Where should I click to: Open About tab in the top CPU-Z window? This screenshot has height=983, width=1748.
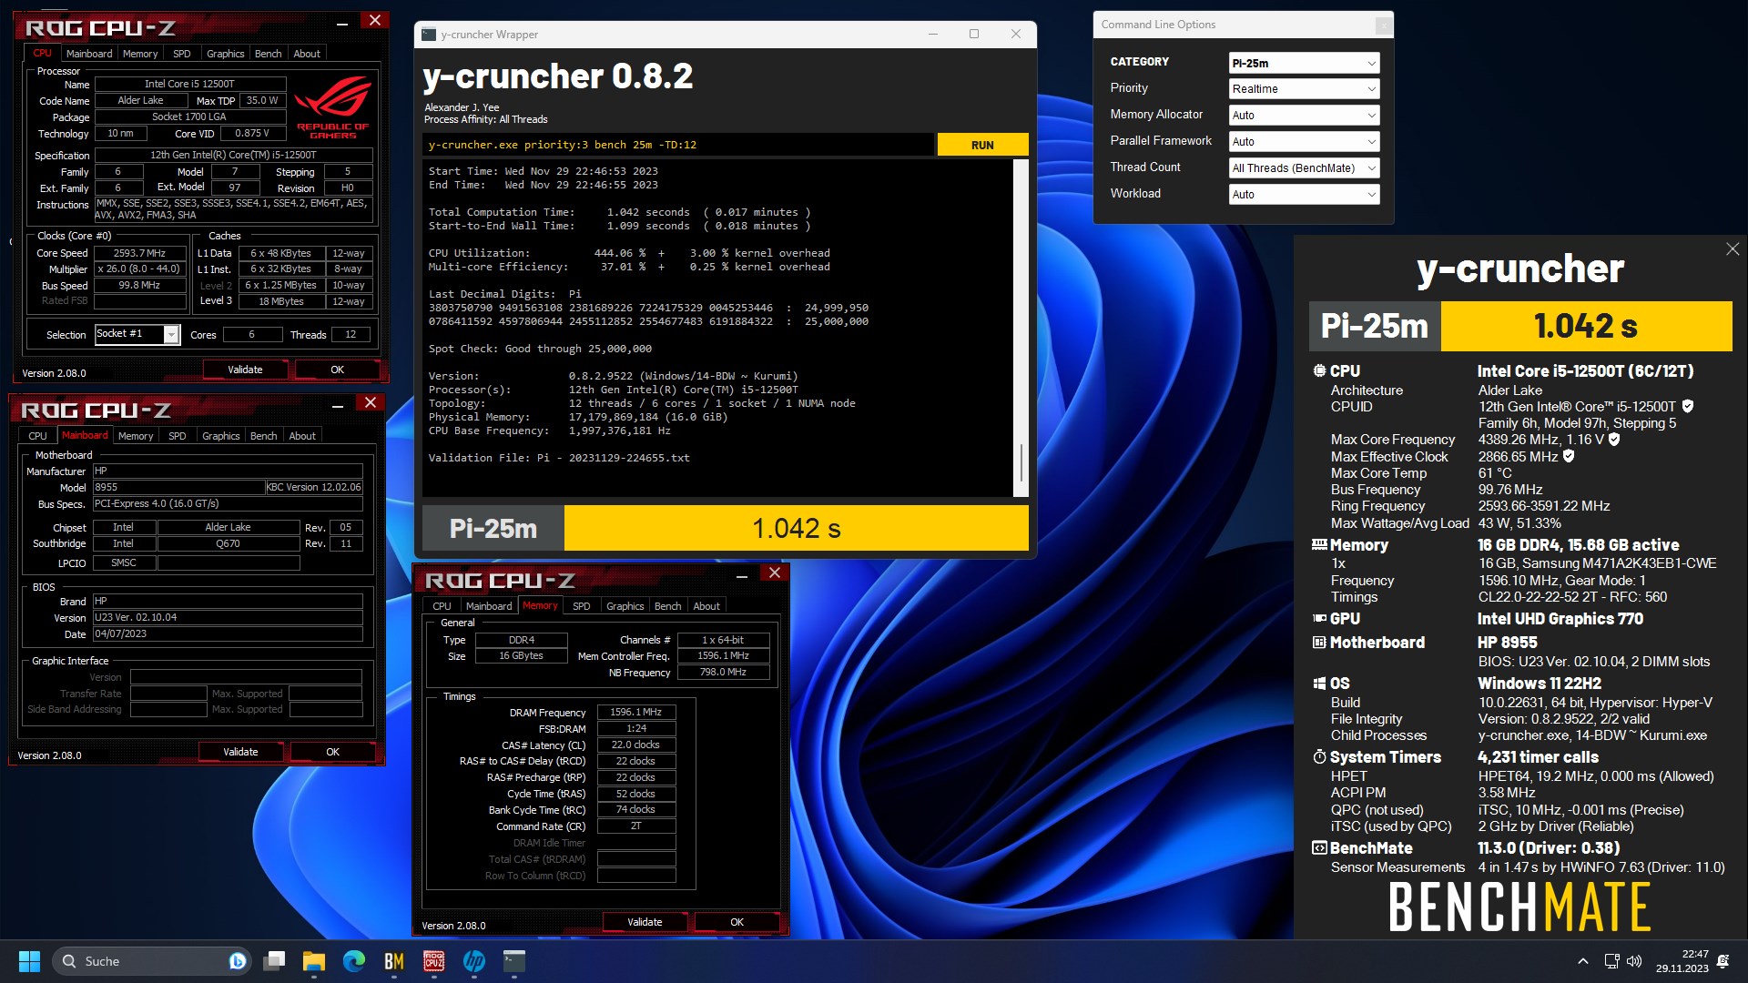point(307,54)
